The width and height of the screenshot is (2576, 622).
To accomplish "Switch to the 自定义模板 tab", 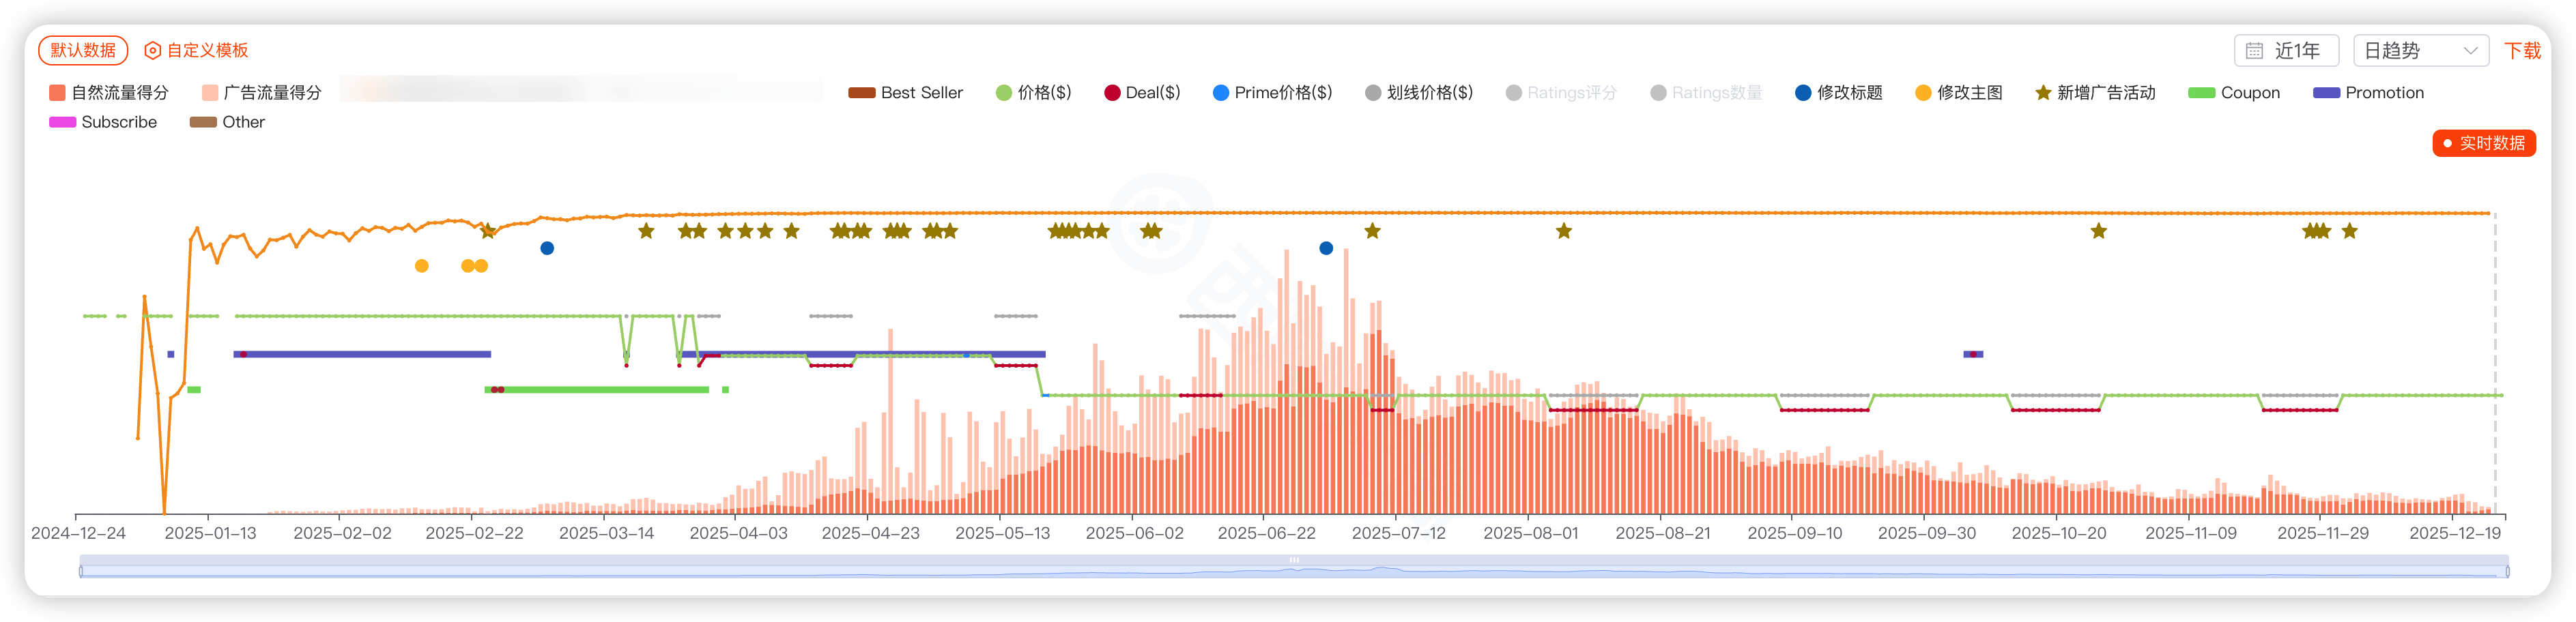I will [x=207, y=51].
